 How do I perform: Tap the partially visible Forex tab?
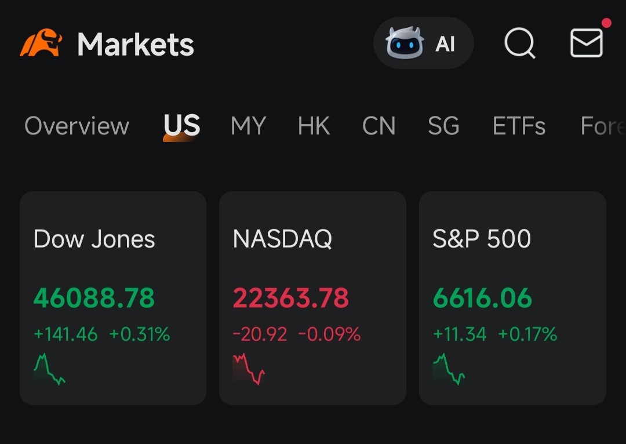(x=603, y=126)
